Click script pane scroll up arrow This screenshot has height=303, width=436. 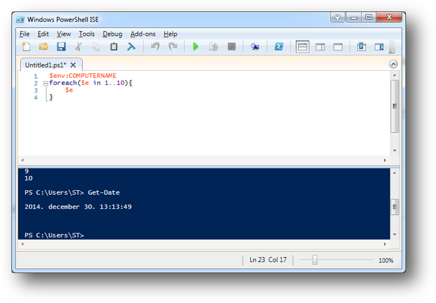[x=395, y=75]
